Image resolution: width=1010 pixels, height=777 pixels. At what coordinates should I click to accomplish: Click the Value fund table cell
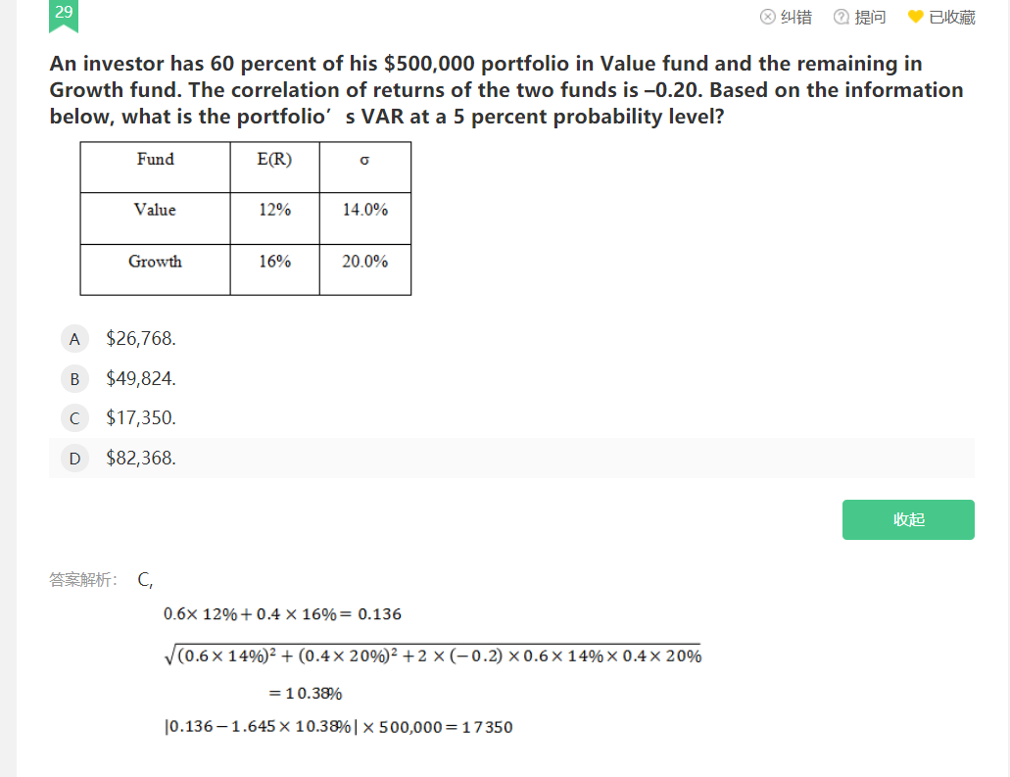point(155,210)
